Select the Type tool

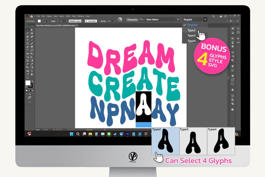(28, 40)
